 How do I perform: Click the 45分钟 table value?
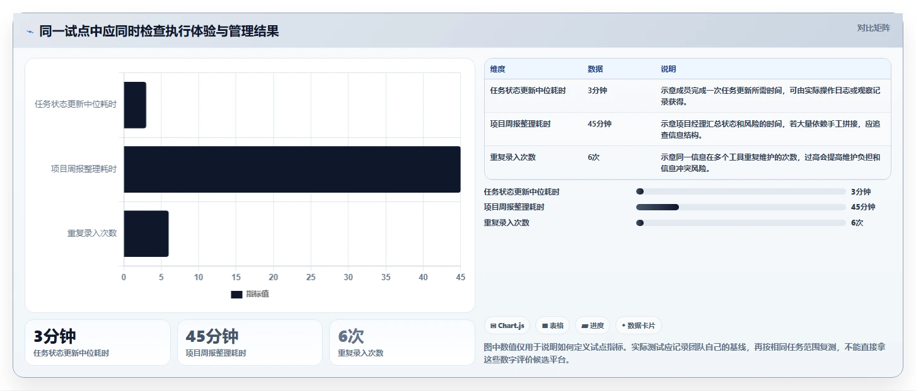[600, 124]
